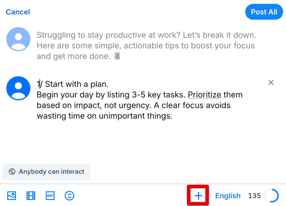
Task: Click the Post All button
Action: click(264, 12)
